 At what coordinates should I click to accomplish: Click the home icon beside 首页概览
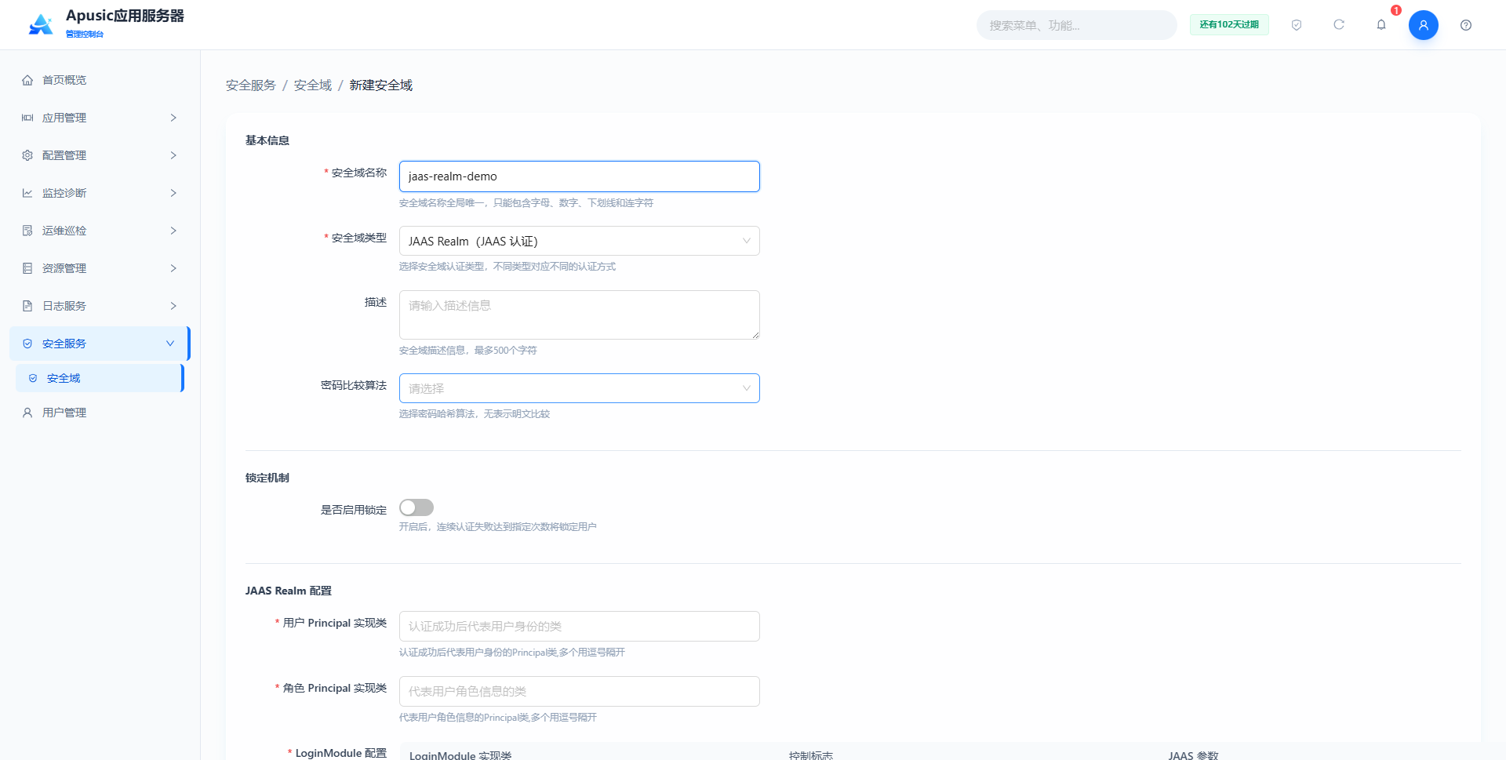point(27,80)
